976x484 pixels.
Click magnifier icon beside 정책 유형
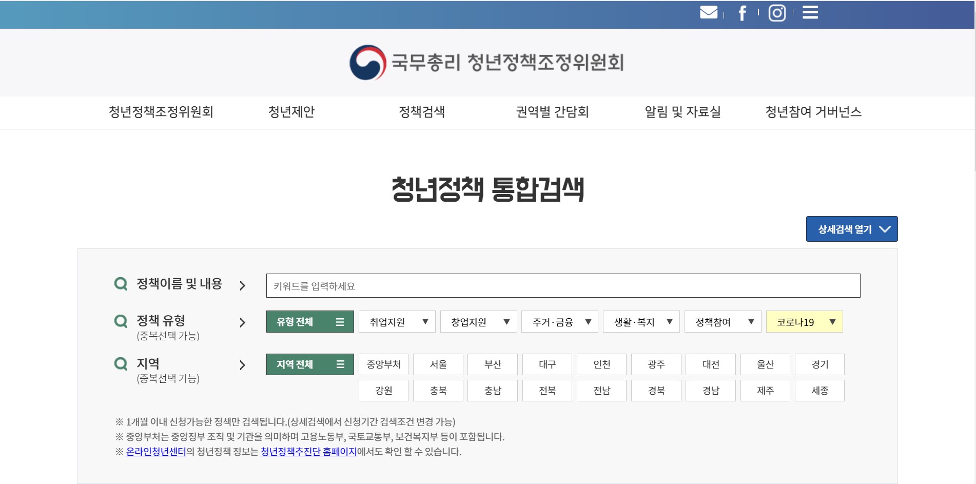(121, 322)
